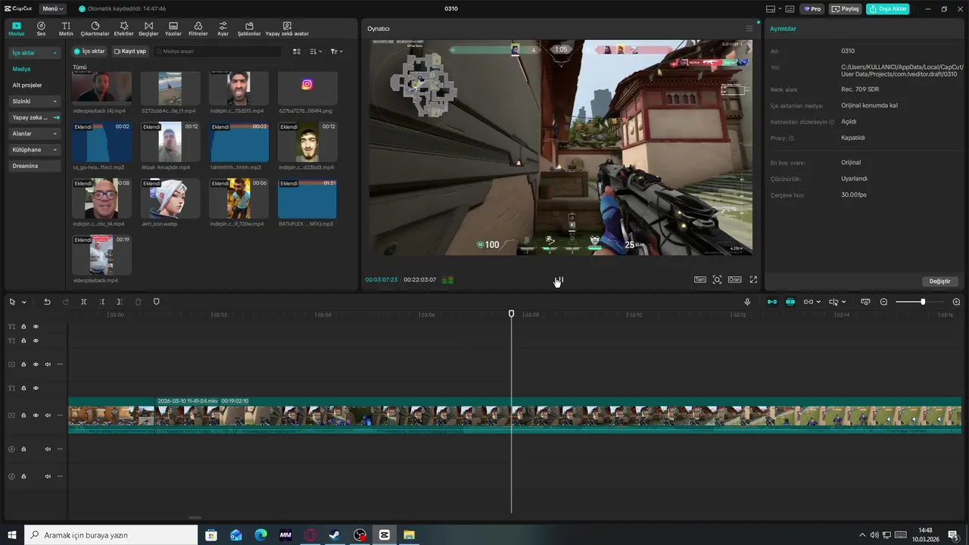Image resolution: width=969 pixels, height=545 pixels.
Task: Open the linkage options dropdown
Action: click(812, 302)
